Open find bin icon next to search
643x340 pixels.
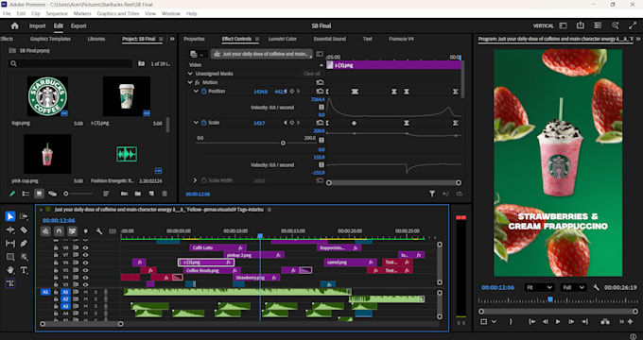(x=142, y=63)
